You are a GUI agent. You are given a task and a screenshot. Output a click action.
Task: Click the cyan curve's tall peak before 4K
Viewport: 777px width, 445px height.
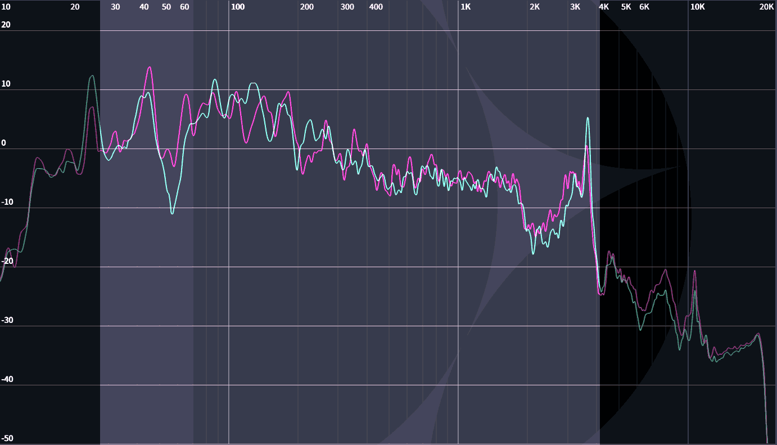588,118
